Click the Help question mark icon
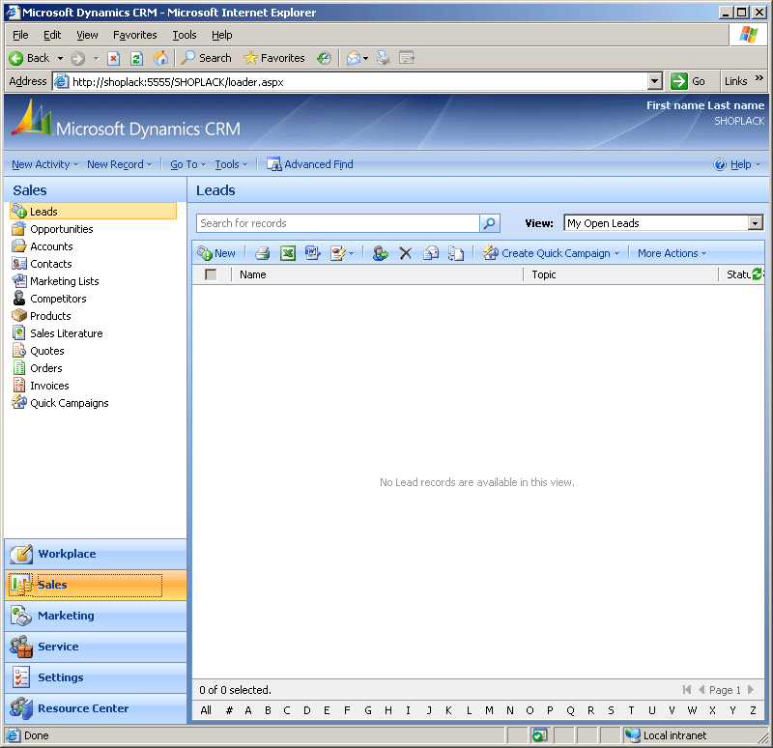Image resolution: width=773 pixels, height=748 pixels. [720, 164]
